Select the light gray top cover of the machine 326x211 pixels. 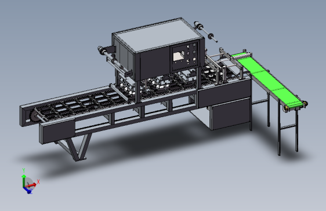[158, 35]
